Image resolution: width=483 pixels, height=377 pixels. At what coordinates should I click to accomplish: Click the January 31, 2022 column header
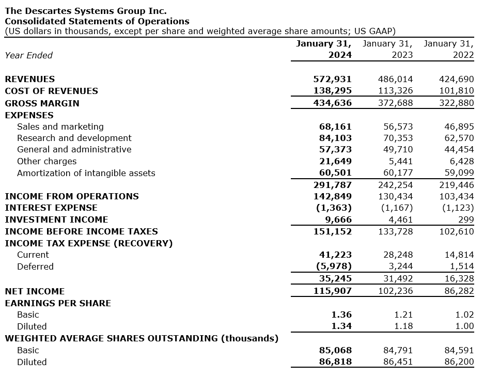[448, 49]
